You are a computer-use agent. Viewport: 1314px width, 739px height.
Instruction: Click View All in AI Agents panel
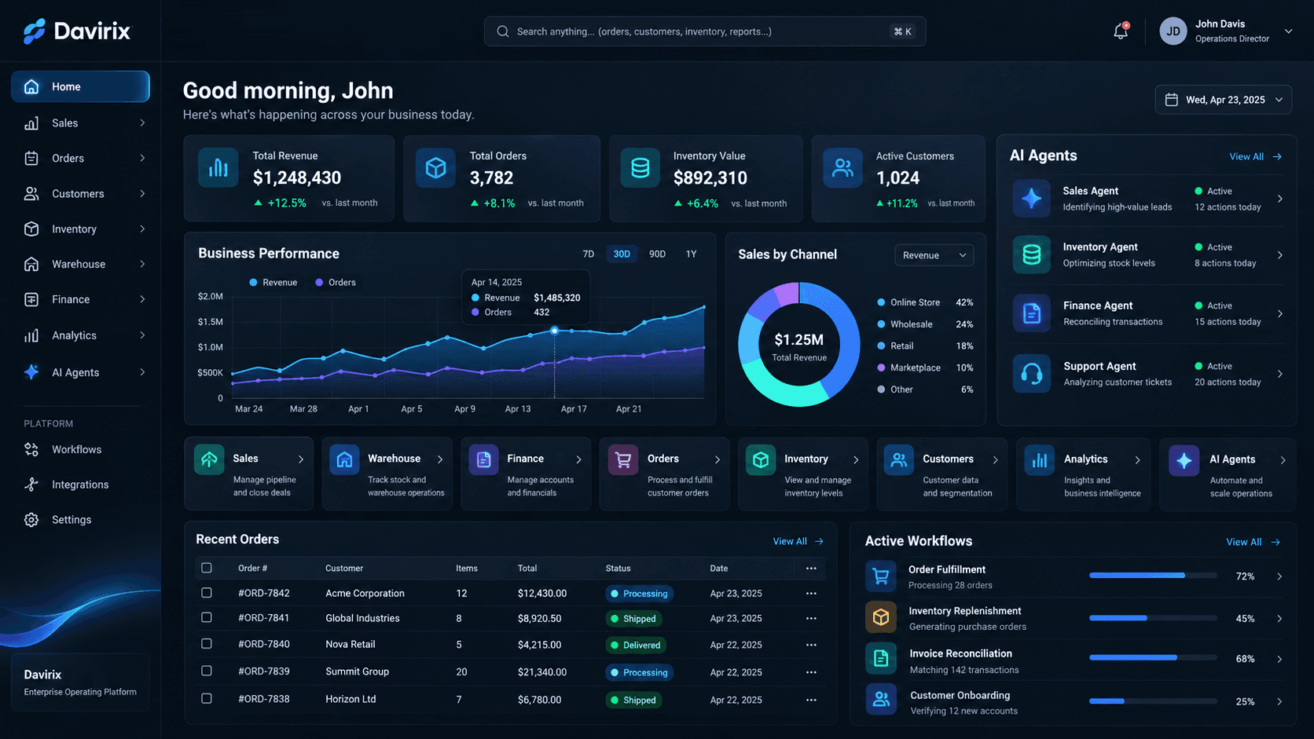pos(1255,156)
